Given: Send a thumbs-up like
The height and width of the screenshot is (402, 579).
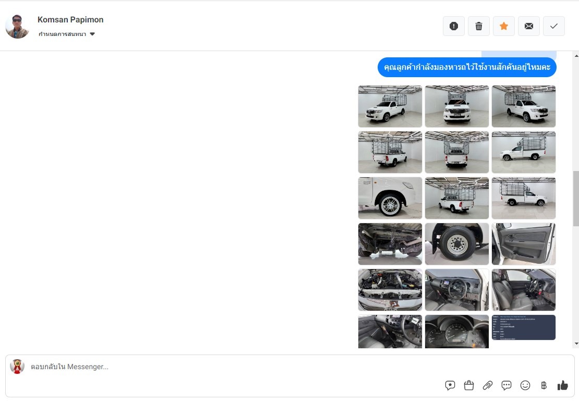Looking at the screenshot, I should 562,385.
